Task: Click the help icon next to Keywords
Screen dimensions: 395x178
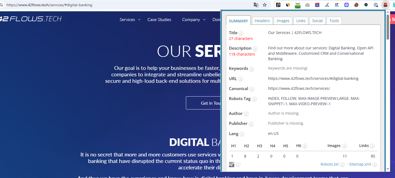Action: pyautogui.click(x=252, y=69)
